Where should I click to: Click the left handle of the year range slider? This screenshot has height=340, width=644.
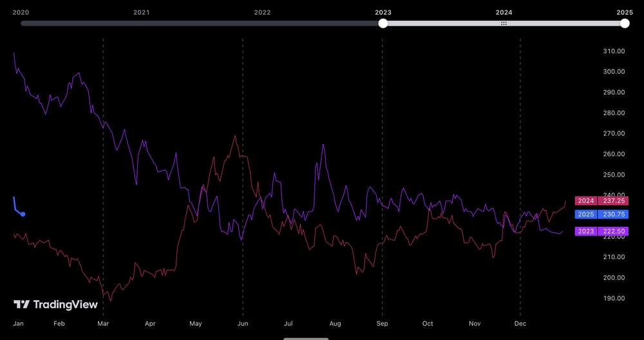383,23
